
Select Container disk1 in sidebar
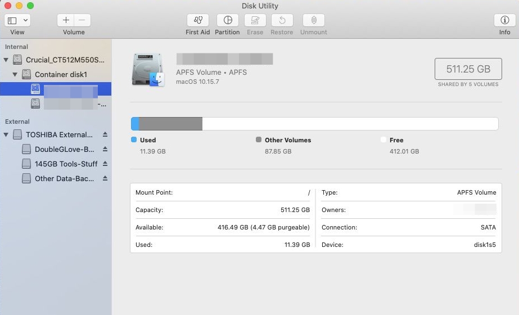point(56,74)
